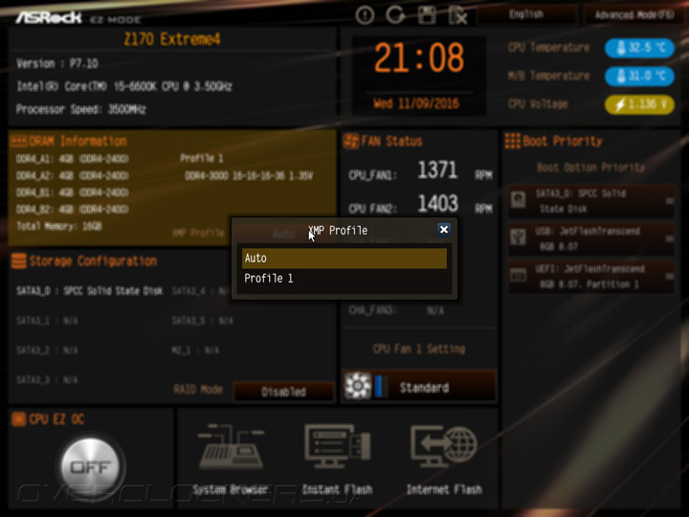The height and width of the screenshot is (517, 689).
Task: Select UEFI: JetFlashTranscend Partition 1 boot entry
Action: click(591, 277)
